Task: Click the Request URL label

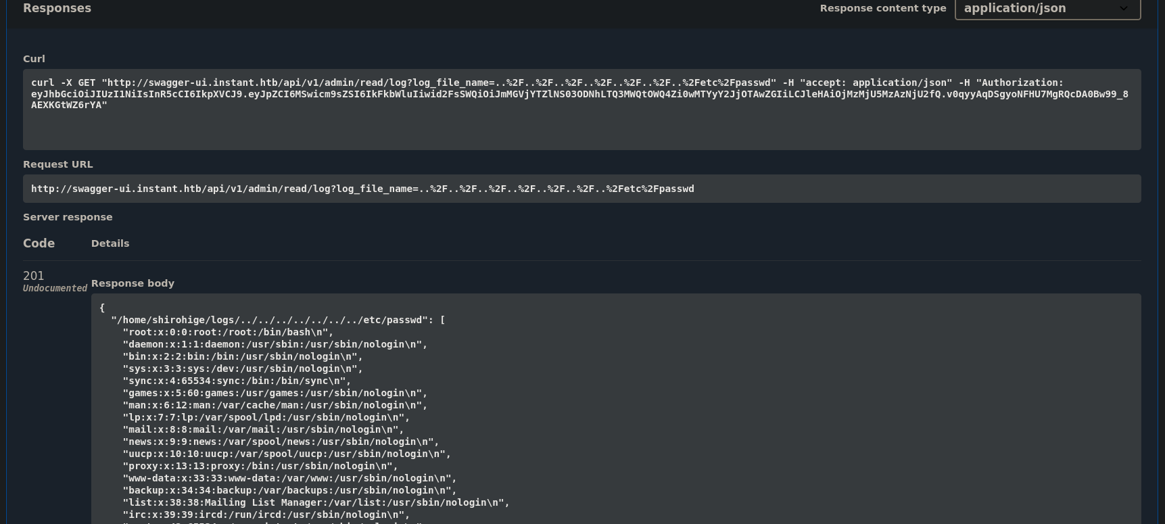Action: click(58, 164)
